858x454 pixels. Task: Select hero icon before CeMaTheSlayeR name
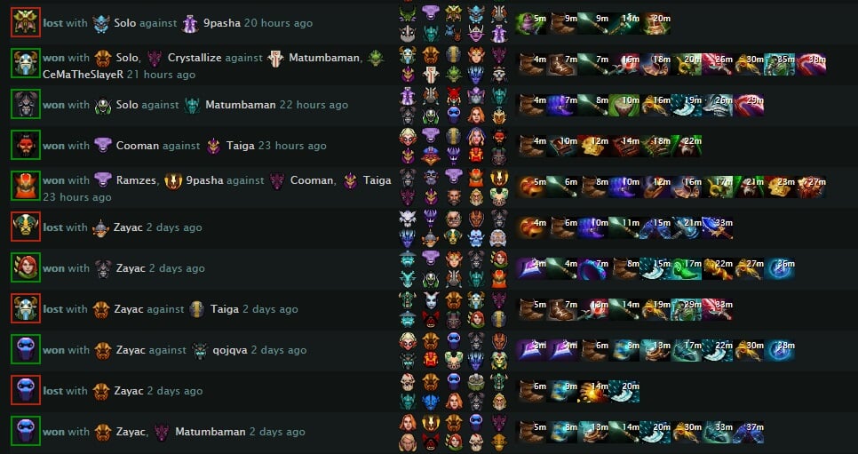pos(376,58)
